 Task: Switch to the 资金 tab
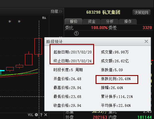coord(92,22)
